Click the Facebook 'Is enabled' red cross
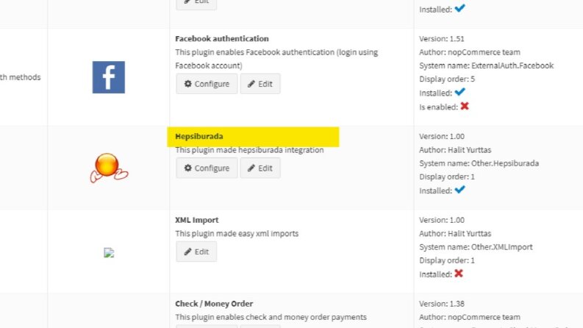The width and height of the screenshot is (583, 328). coord(465,107)
